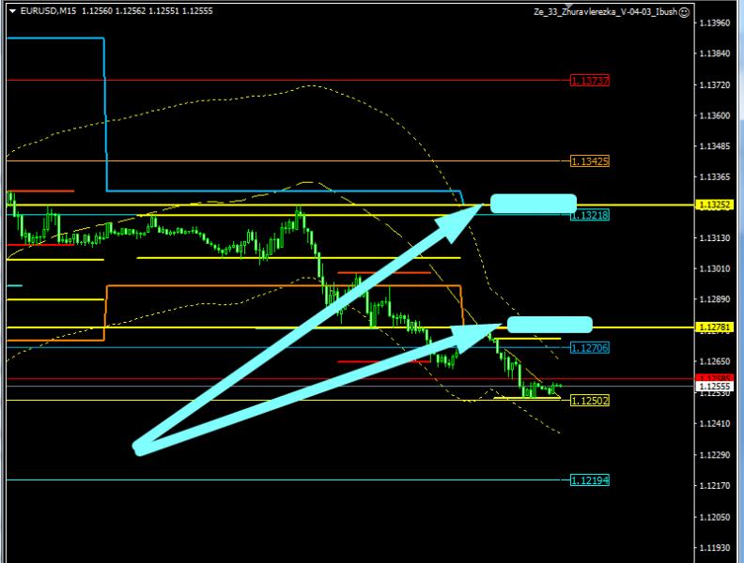Click the cyan 1.12194 level label
Image resolution: width=744 pixels, height=563 pixels.
[590, 479]
